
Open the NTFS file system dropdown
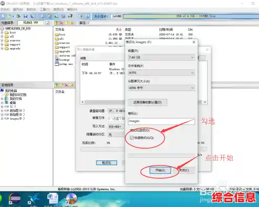tap(161, 73)
